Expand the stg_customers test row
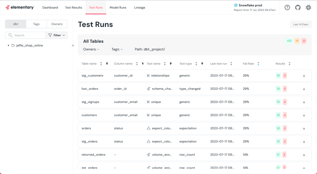The height and width of the screenshot is (174, 317). [304, 76]
